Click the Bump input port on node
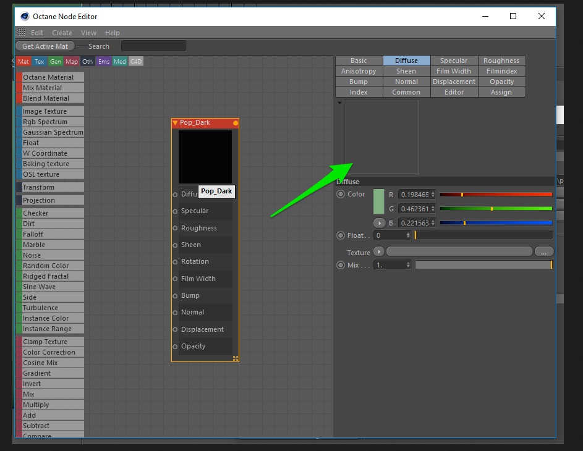The height and width of the screenshot is (451, 583). point(175,296)
